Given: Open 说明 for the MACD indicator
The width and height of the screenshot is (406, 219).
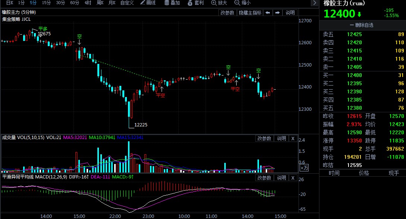Looking at the screenshot, I should coord(281,178).
